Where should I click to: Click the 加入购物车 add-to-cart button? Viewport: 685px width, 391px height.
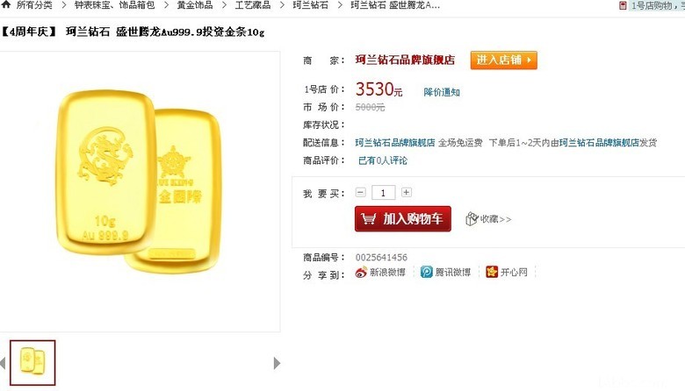403,219
